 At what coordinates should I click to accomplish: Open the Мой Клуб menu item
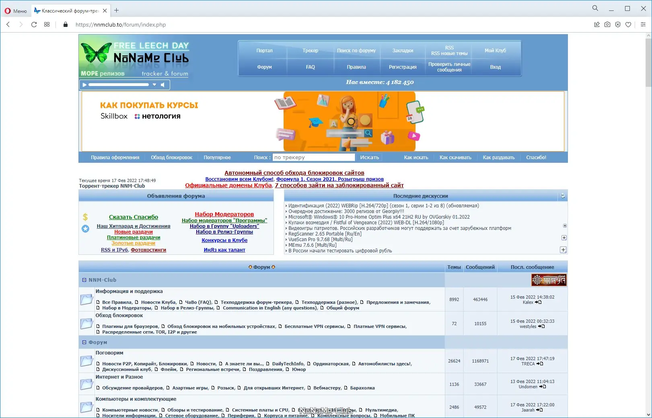click(x=495, y=51)
